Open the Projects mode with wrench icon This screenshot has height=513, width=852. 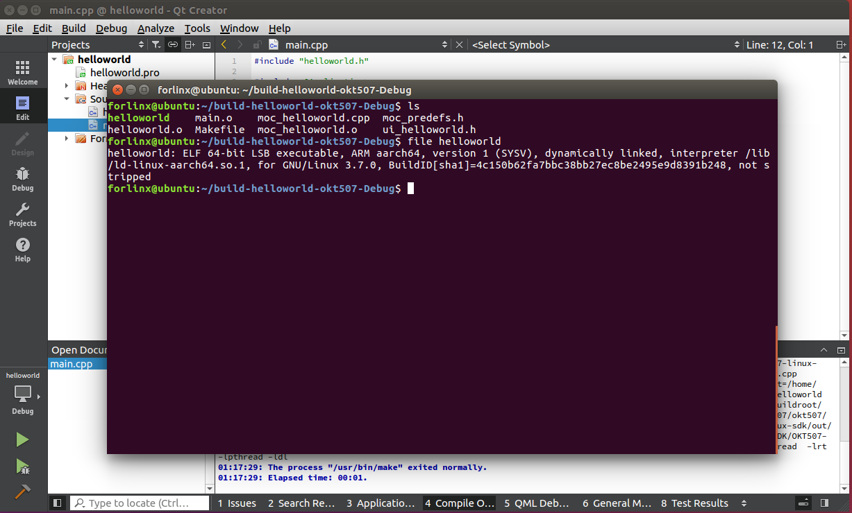22,214
